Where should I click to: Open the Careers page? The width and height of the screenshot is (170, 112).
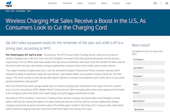tap(92, 3)
